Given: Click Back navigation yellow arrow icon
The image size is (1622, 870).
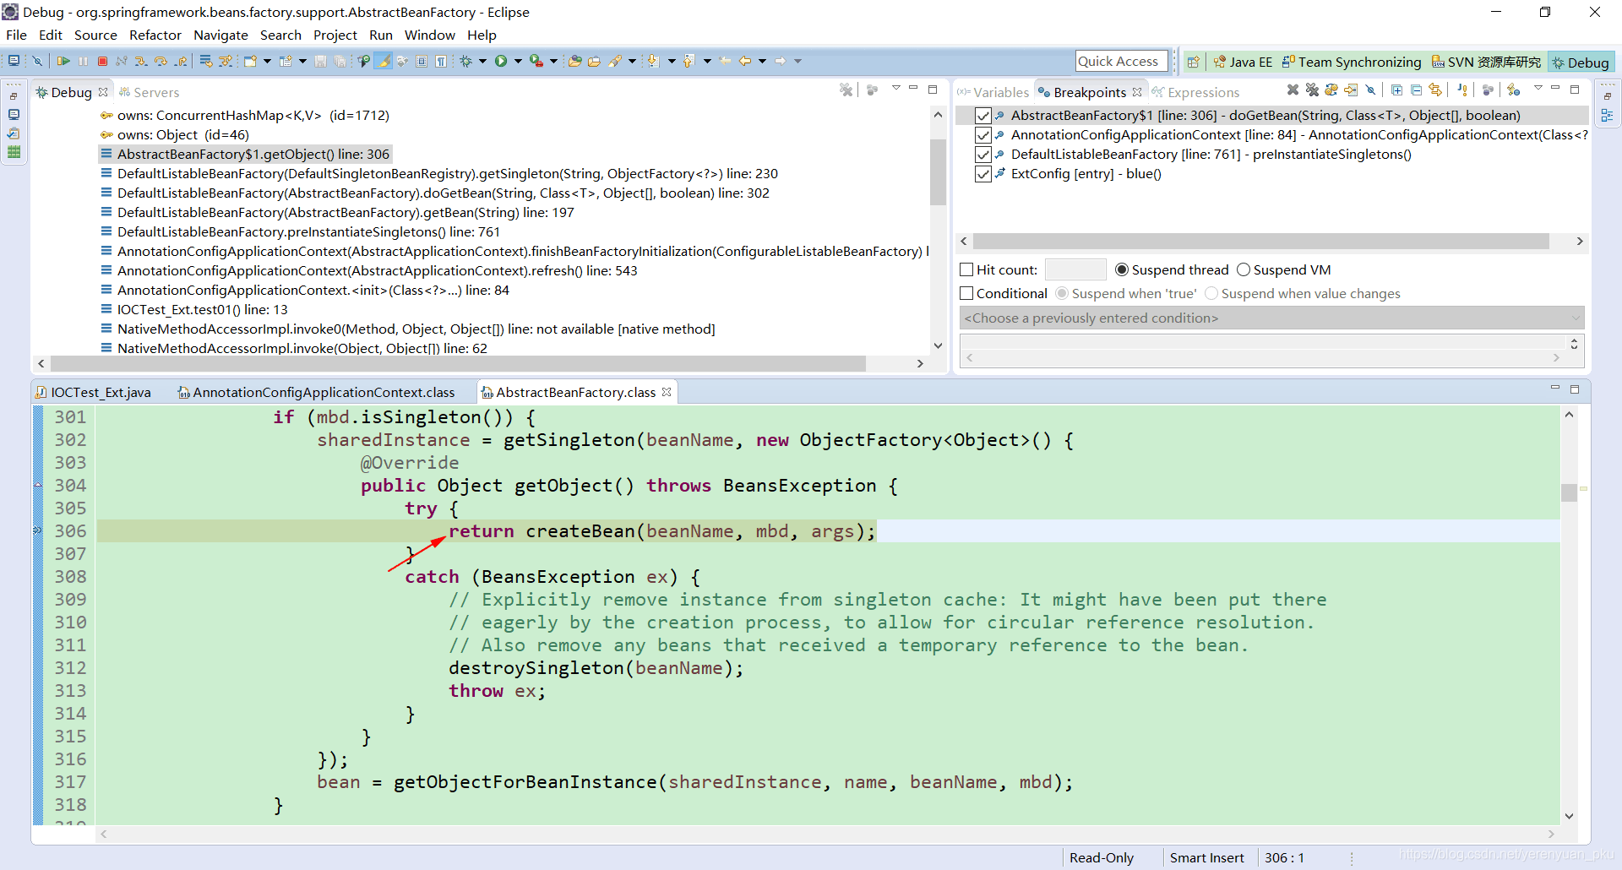Looking at the screenshot, I should pos(745,61).
